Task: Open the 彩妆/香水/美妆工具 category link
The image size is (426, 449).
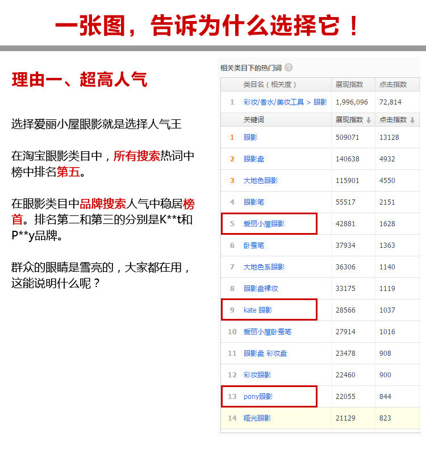Action: click(274, 102)
